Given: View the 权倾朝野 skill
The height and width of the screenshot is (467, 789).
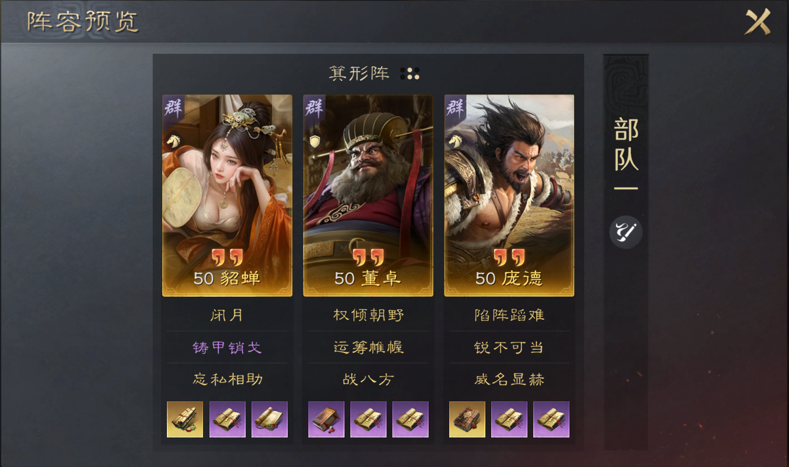Looking at the screenshot, I should (x=368, y=315).
